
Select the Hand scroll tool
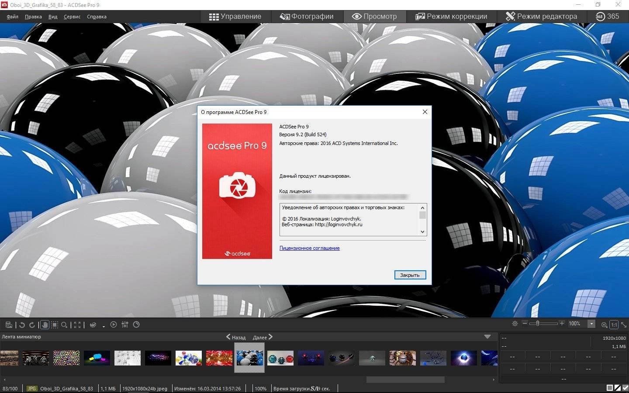pyautogui.click(x=44, y=324)
